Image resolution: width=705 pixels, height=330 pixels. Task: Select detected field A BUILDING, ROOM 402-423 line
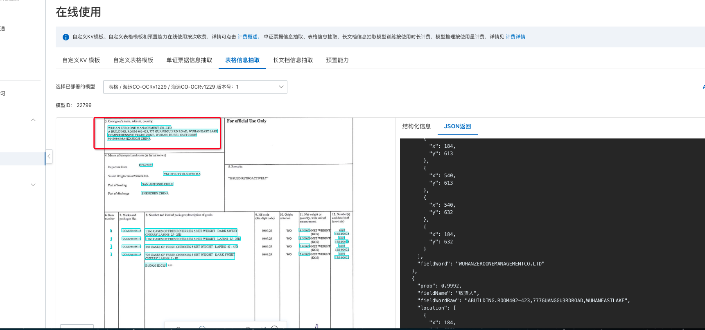[163, 132]
